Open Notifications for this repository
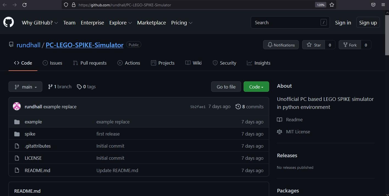Image resolution: width=389 pixels, height=196 pixels. (x=281, y=45)
